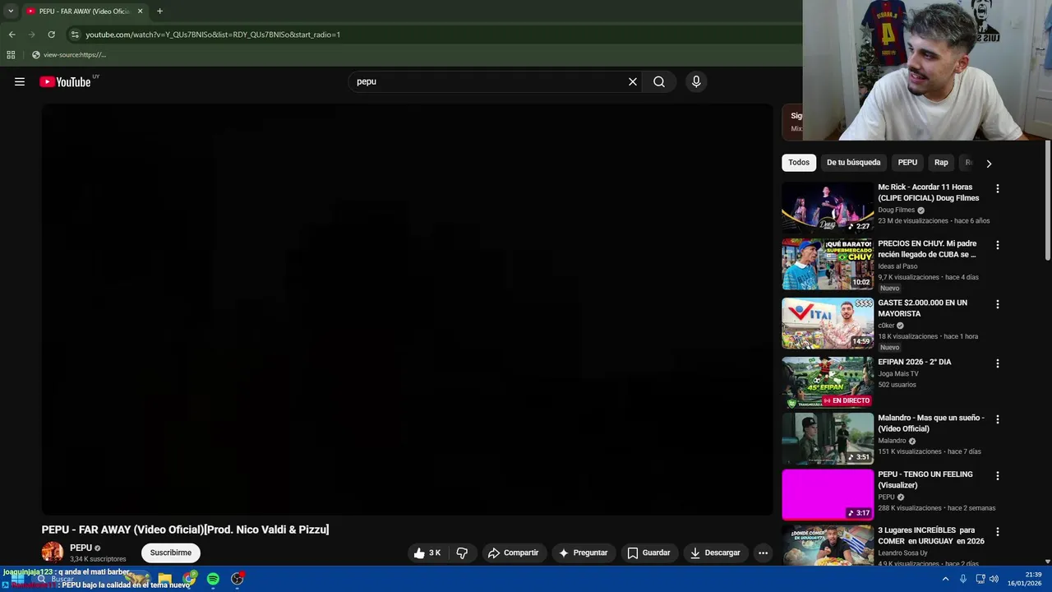Open options for PEPU TENGO UN FEELING
1052x592 pixels.
[998, 476]
